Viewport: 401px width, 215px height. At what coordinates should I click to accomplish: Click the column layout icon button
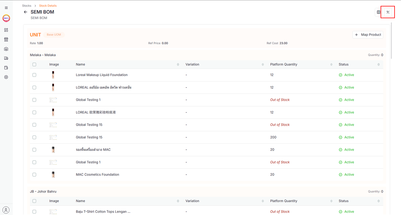coord(379,12)
